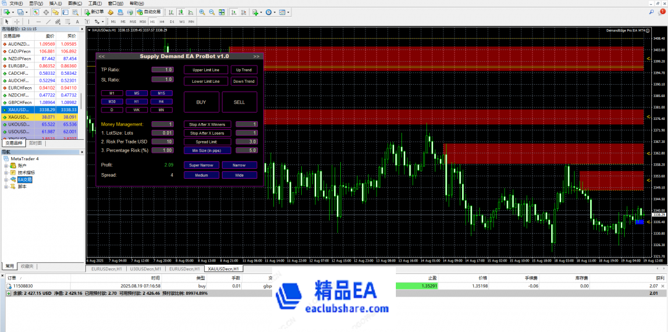Toggle the WK timeframe in EA panel
The height and width of the screenshot is (332, 668).
tap(137, 109)
